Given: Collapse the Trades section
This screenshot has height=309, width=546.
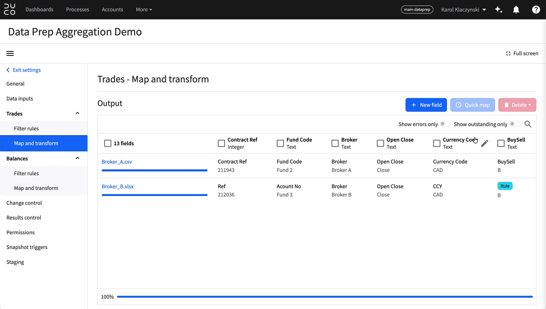Looking at the screenshot, I should (77, 113).
